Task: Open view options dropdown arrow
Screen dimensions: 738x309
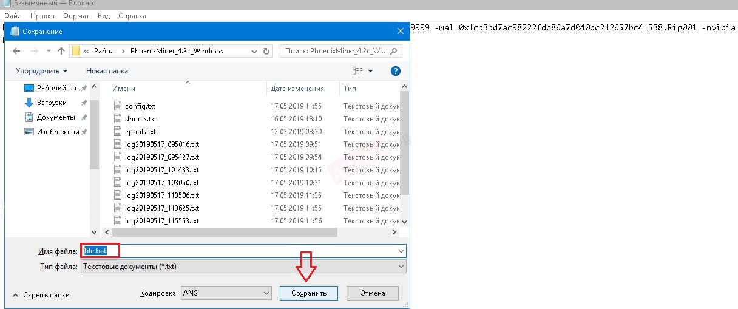Action: (370, 72)
